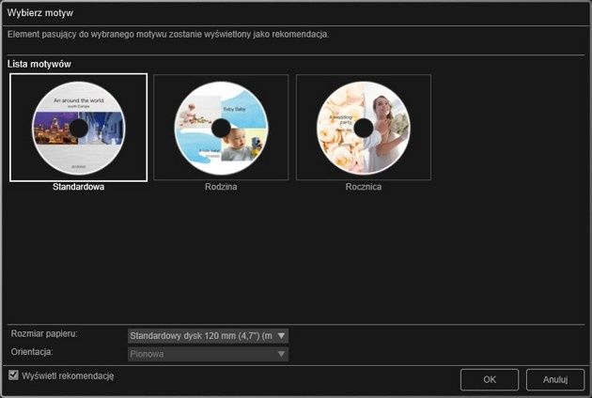Open the Rozmiar papieru dropdown

[208, 336]
